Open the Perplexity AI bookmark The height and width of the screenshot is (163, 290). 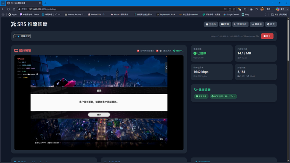click(x=167, y=14)
